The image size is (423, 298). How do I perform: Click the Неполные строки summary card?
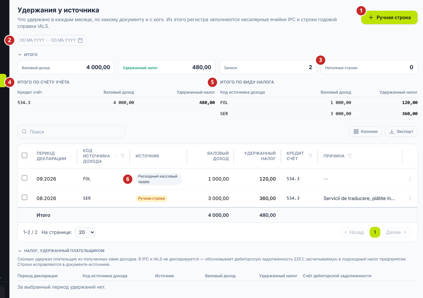(369, 67)
